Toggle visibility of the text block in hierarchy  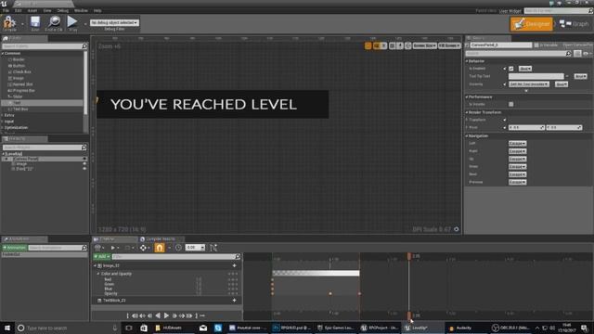tap(84, 169)
